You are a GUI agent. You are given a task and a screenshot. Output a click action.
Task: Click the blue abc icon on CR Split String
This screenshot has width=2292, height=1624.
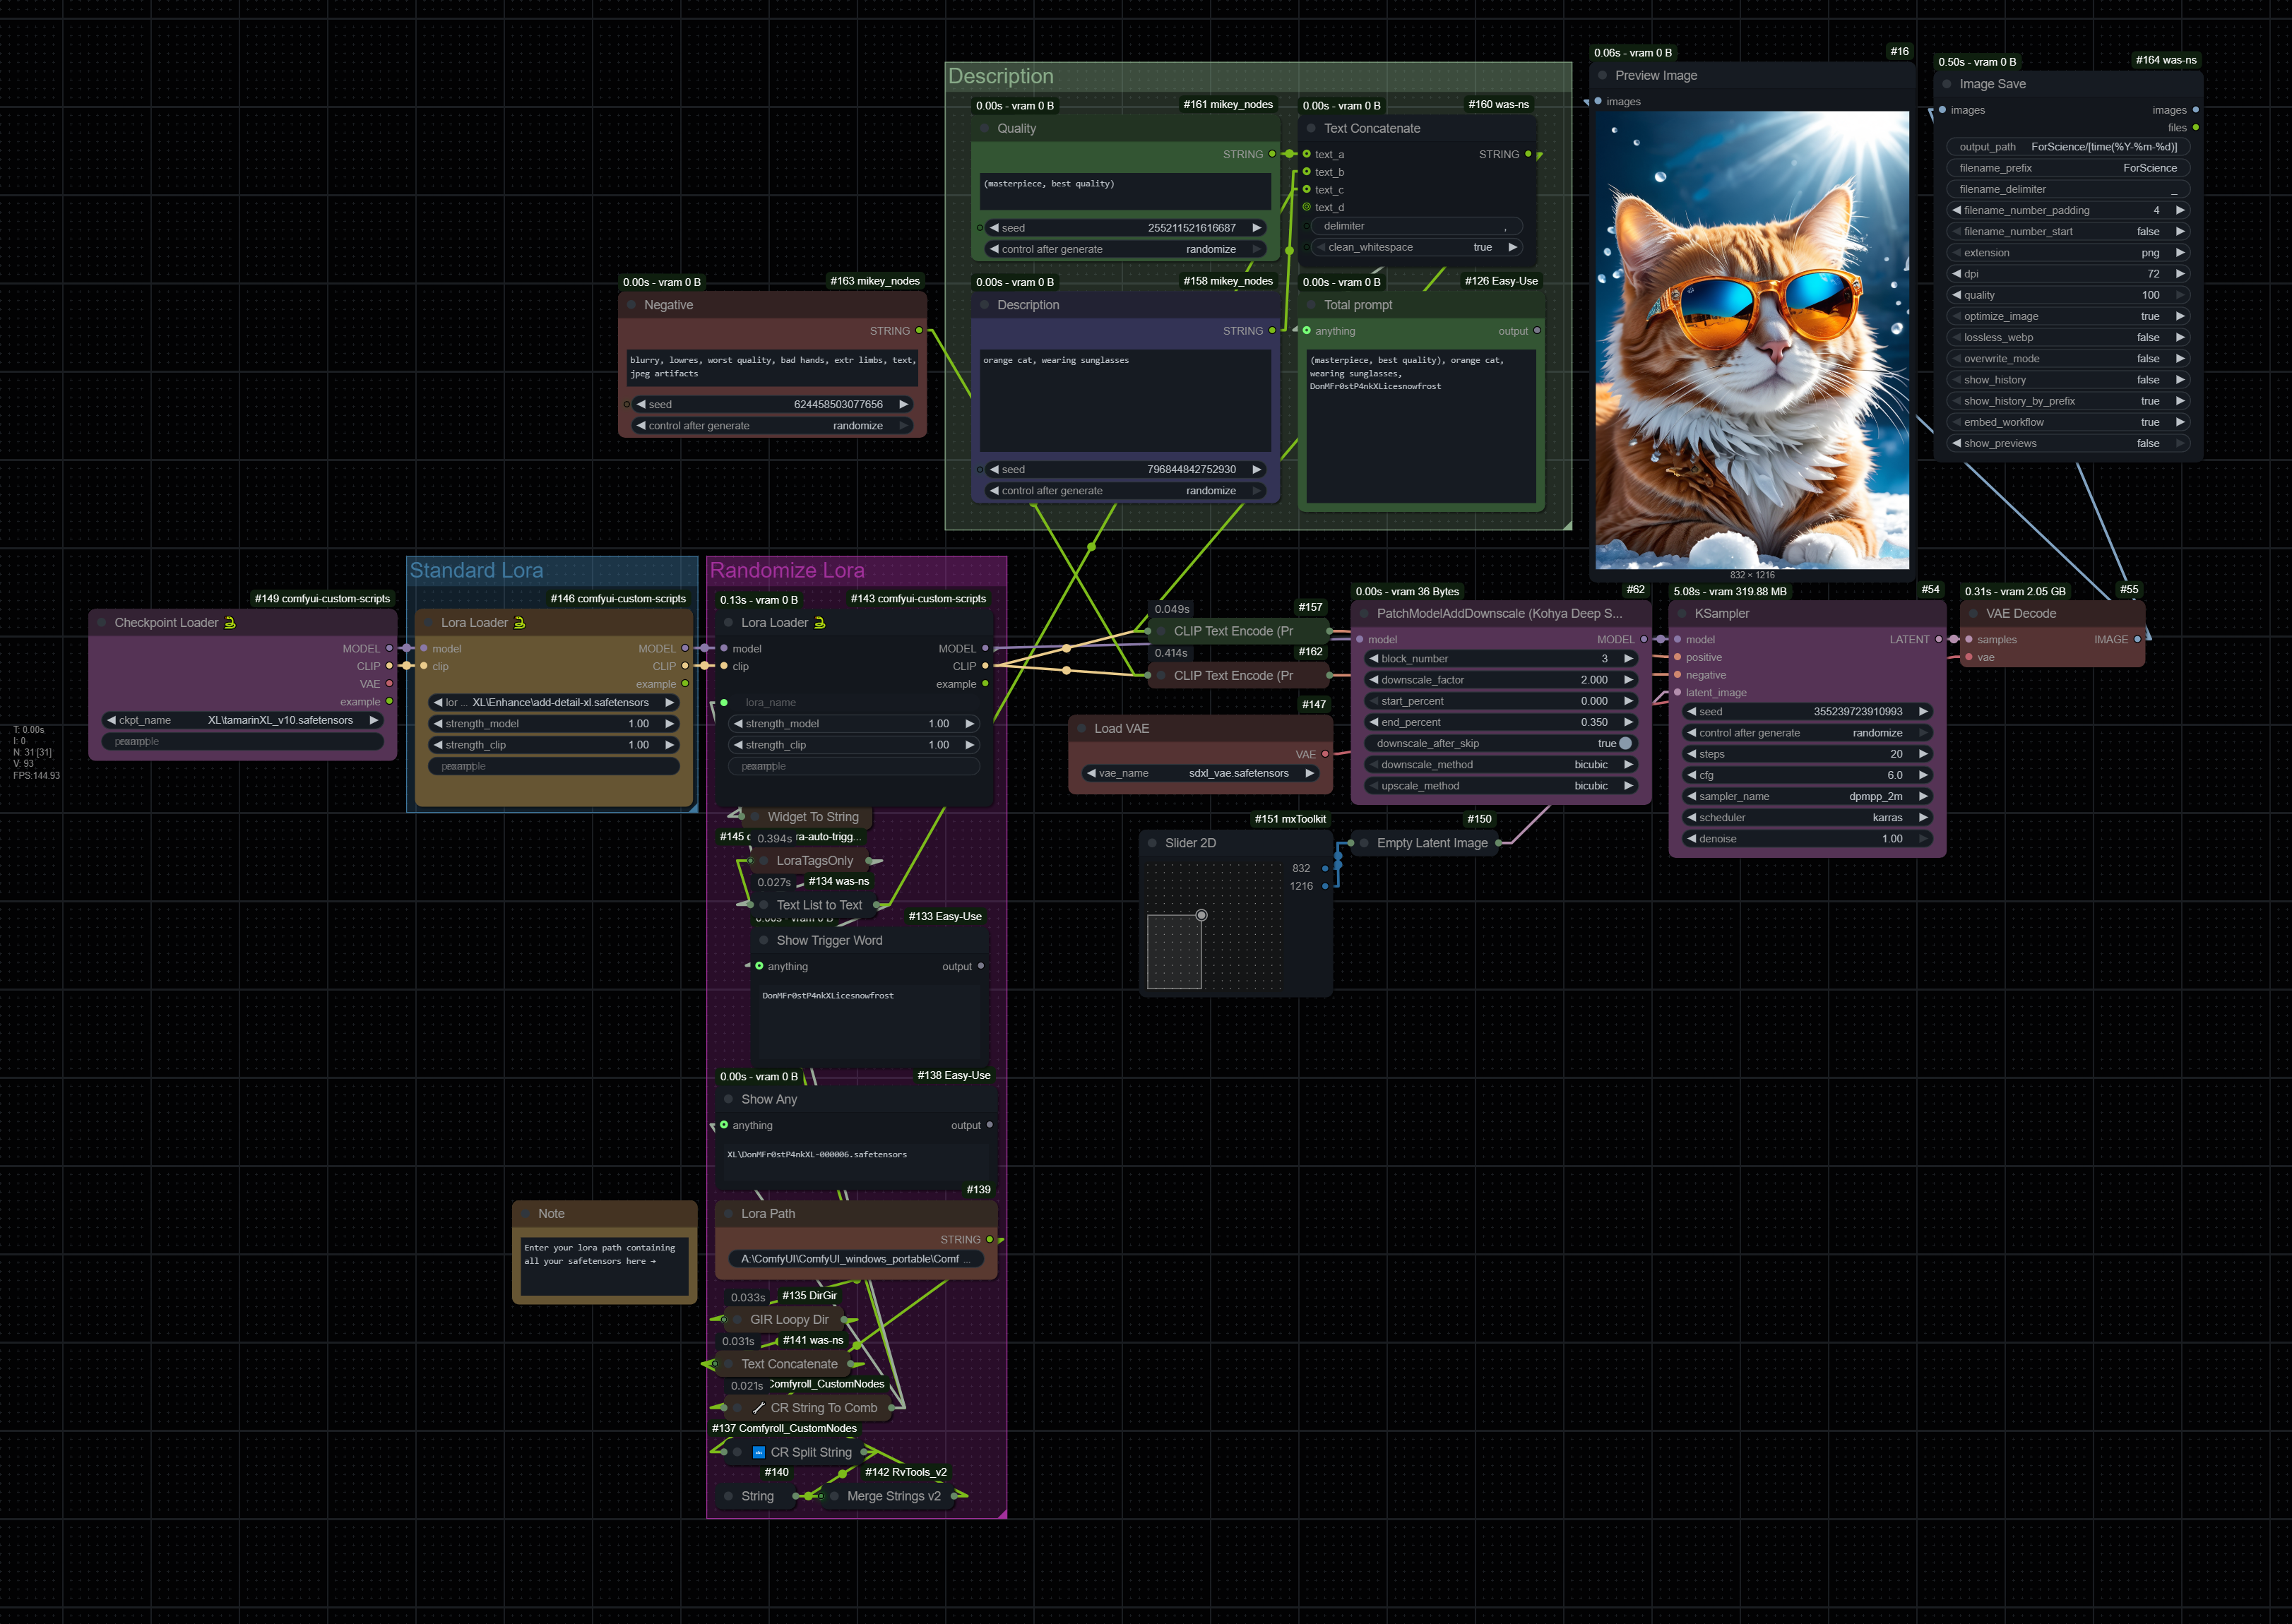[759, 1452]
